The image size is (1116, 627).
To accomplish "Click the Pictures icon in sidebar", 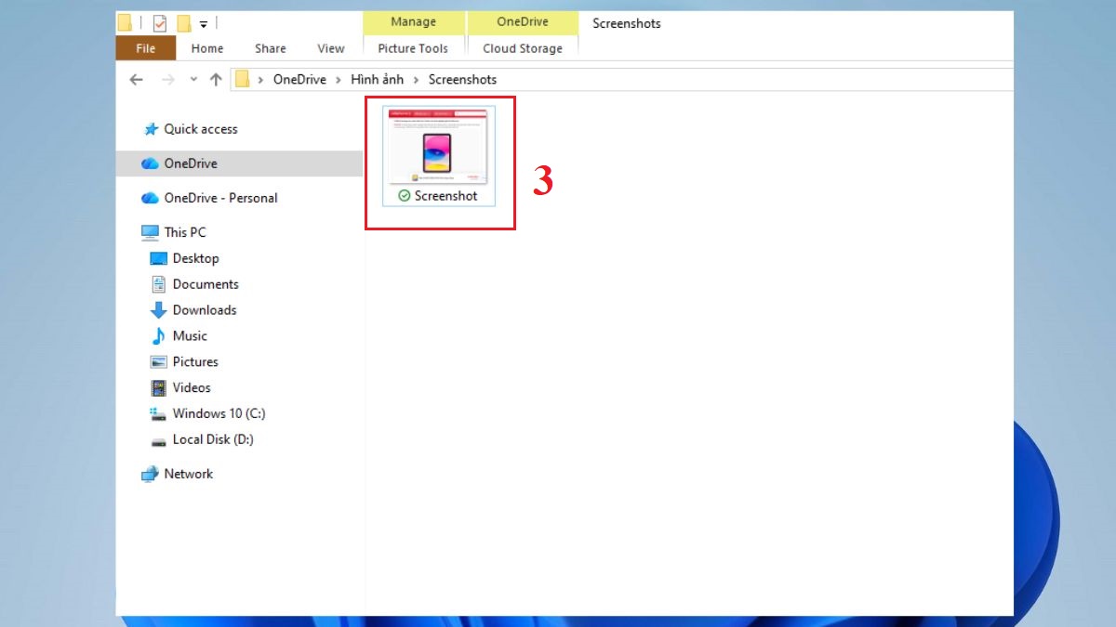I will click(158, 362).
